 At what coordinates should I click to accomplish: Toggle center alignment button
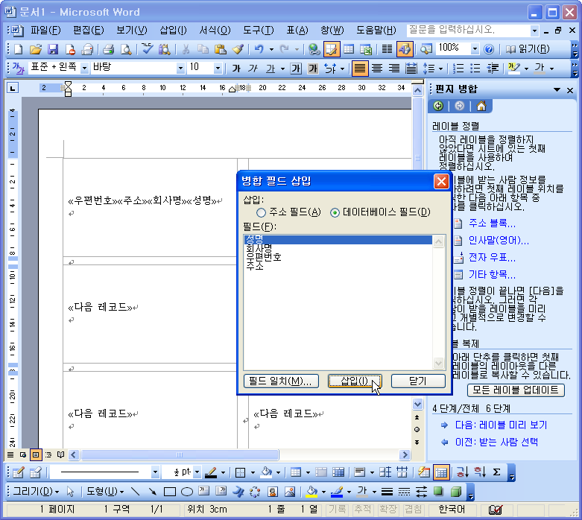tap(377, 69)
